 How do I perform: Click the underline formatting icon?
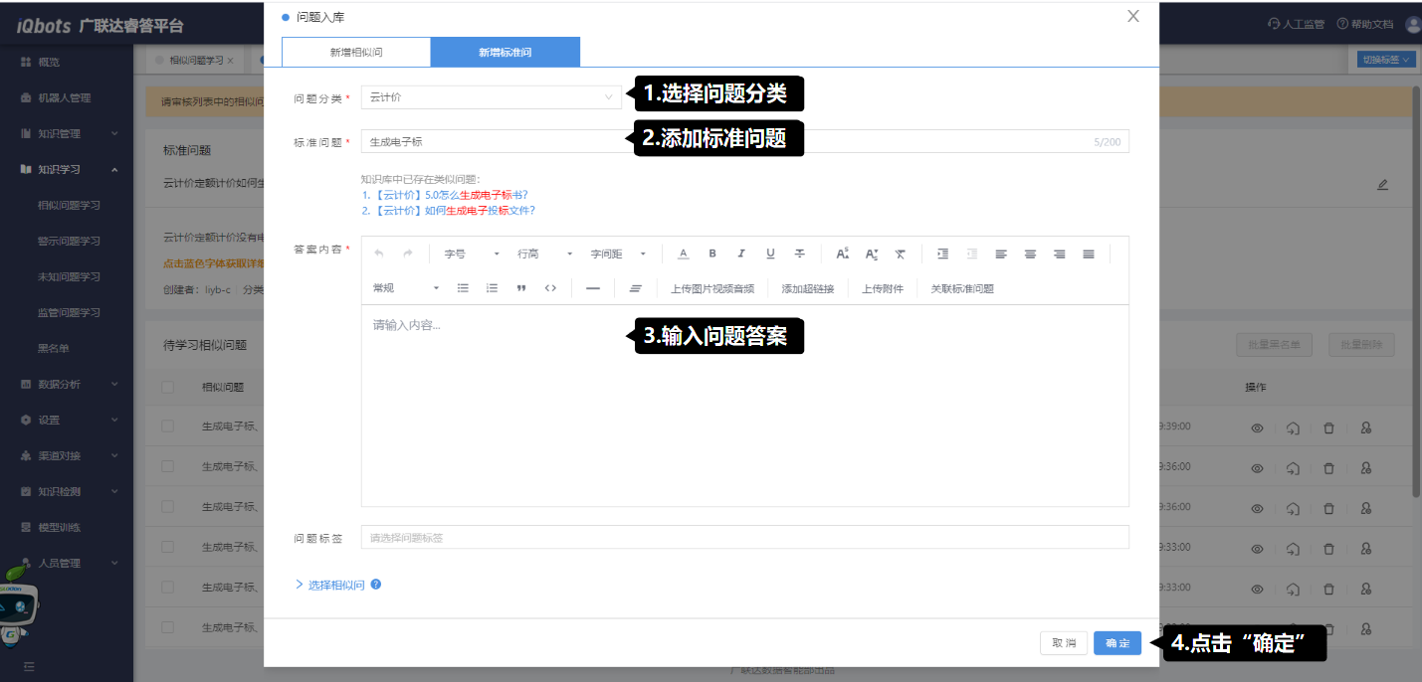tap(770, 255)
